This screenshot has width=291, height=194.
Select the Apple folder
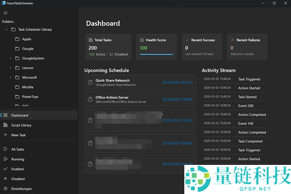[26, 39]
